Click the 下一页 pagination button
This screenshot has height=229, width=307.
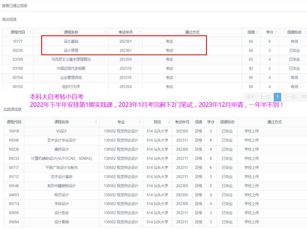290,97
